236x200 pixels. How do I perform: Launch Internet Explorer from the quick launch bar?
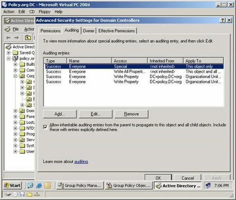pyautogui.click(x=39, y=186)
